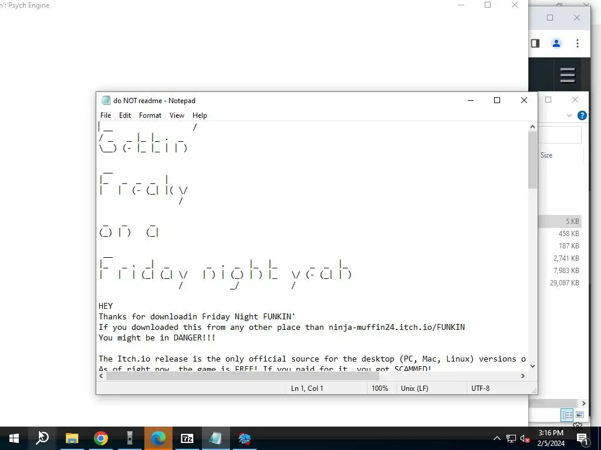Click Notepad's horizontal scrollbar left arrow

(x=101, y=376)
